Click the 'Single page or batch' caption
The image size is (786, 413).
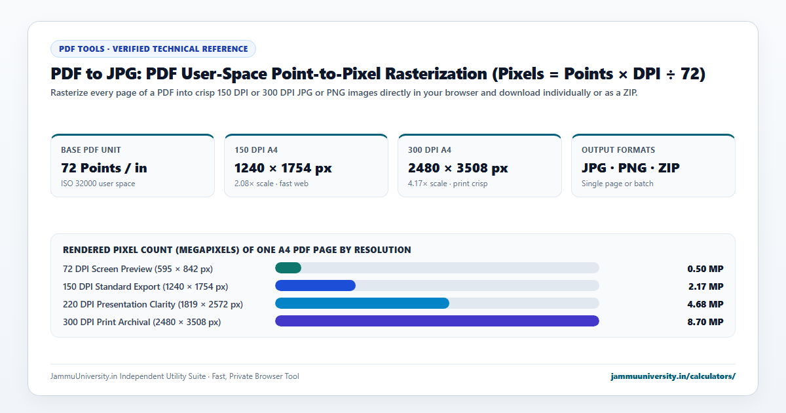618,184
